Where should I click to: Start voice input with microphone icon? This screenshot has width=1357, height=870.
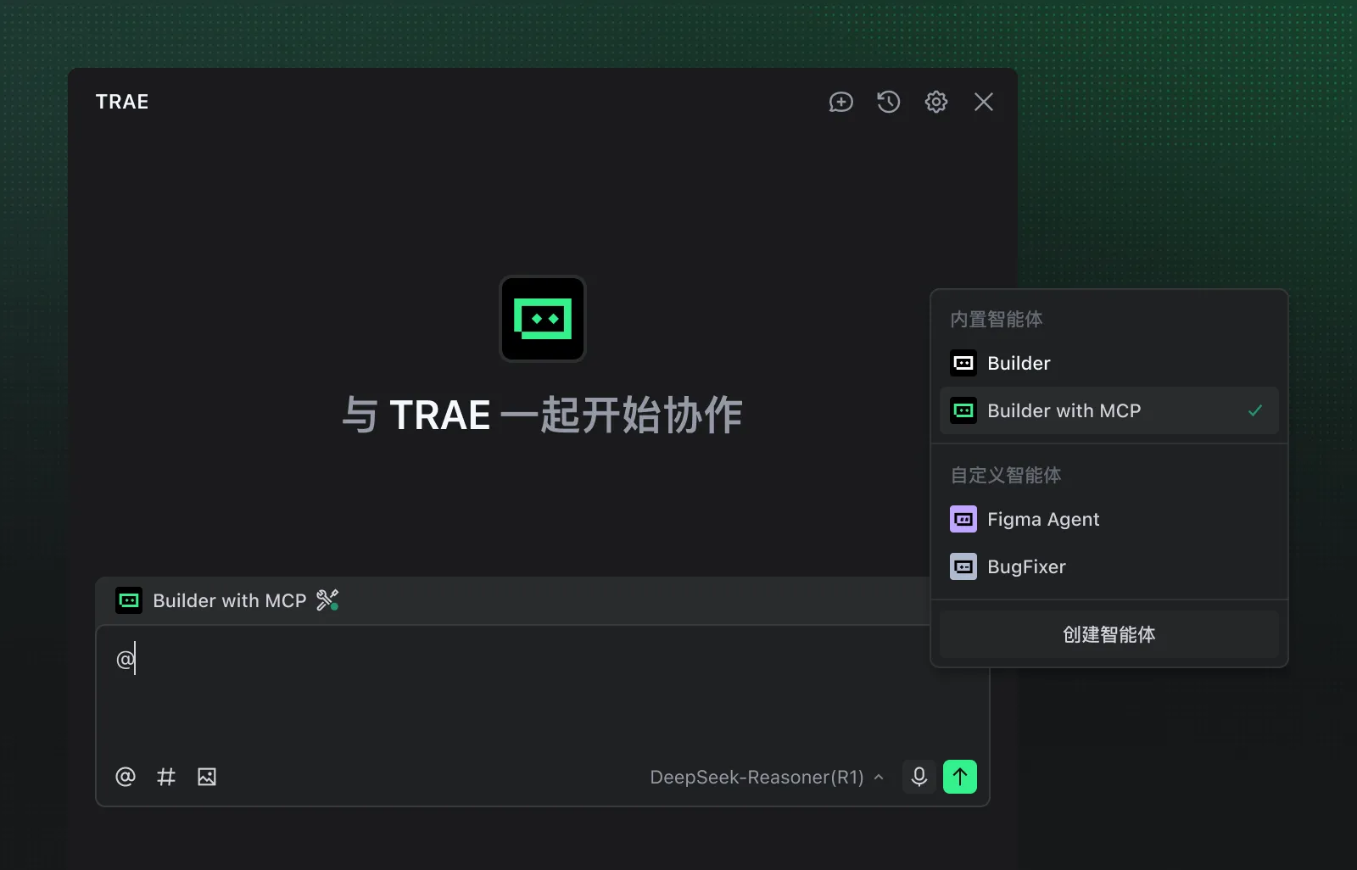919,777
